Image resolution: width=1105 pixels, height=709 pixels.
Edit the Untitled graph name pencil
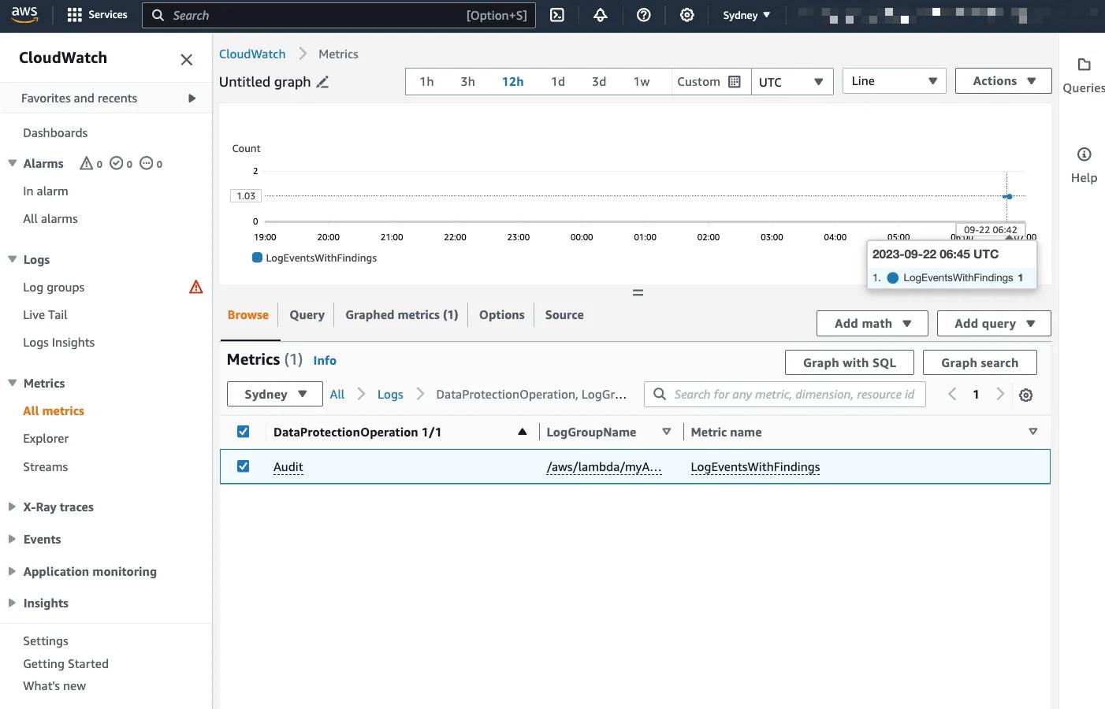click(322, 82)
